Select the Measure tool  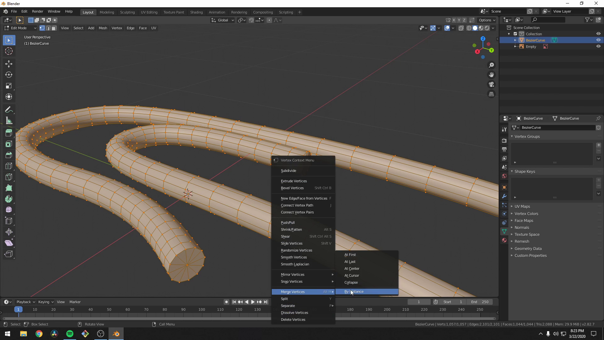click(8, 120)
